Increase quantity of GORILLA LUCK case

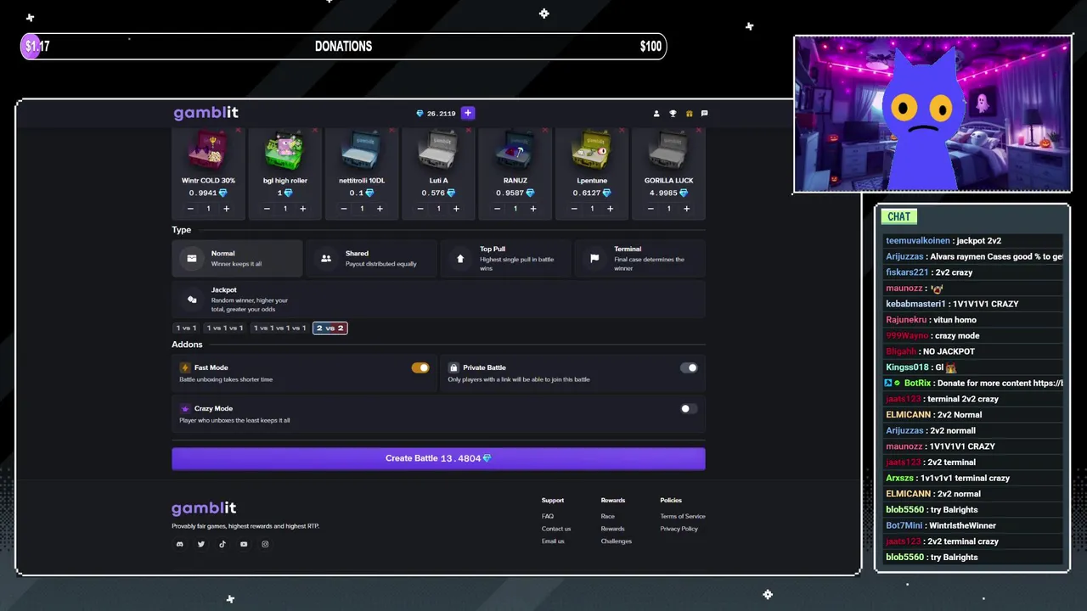pyautogui.click(x=686, y=209)
